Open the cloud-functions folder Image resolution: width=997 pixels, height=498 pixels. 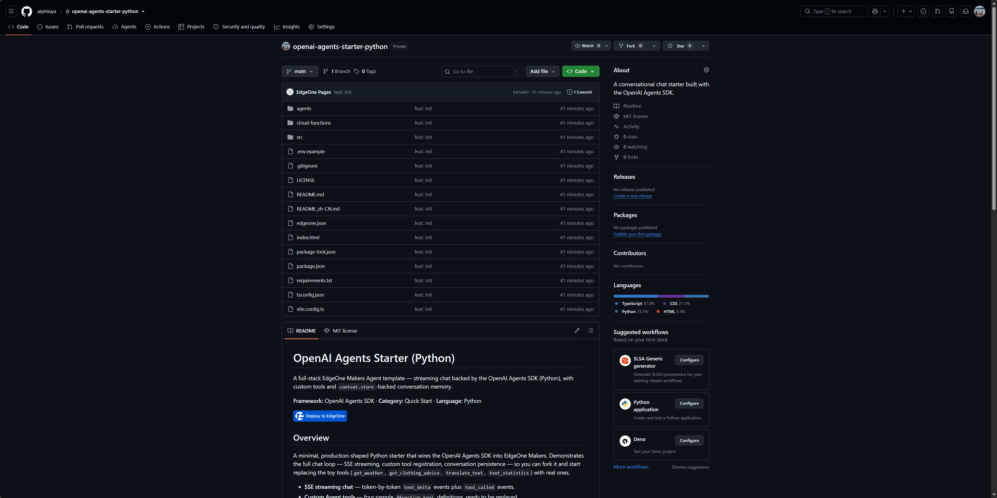314,123
